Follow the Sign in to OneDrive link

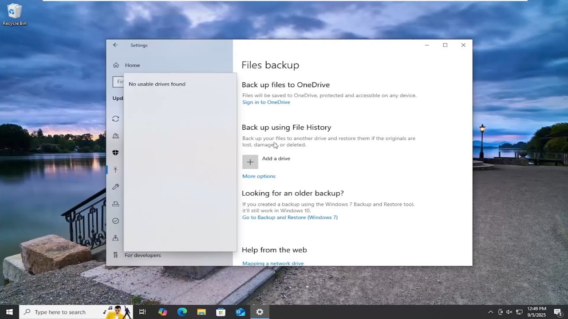266,102
